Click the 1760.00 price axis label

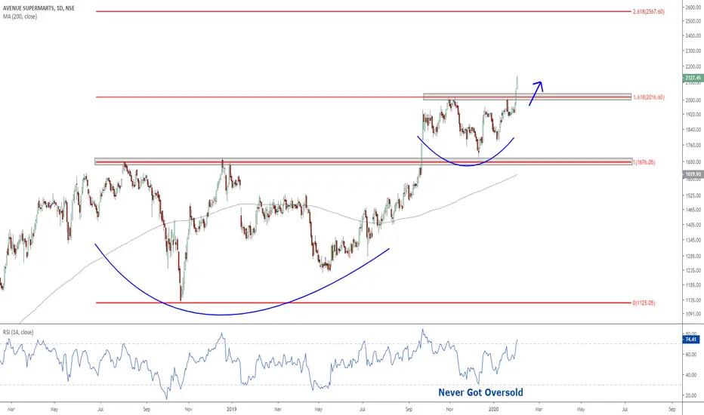(x=693, y=146)
